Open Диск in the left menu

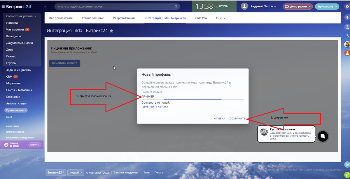pyautogui.click(x=9, y=50)
